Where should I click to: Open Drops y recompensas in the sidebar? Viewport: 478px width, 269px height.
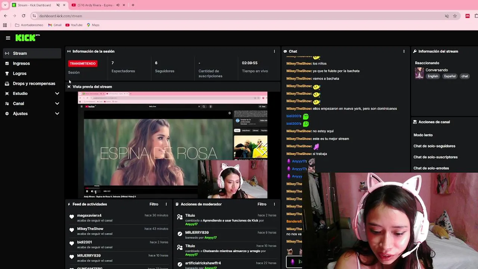34,84
